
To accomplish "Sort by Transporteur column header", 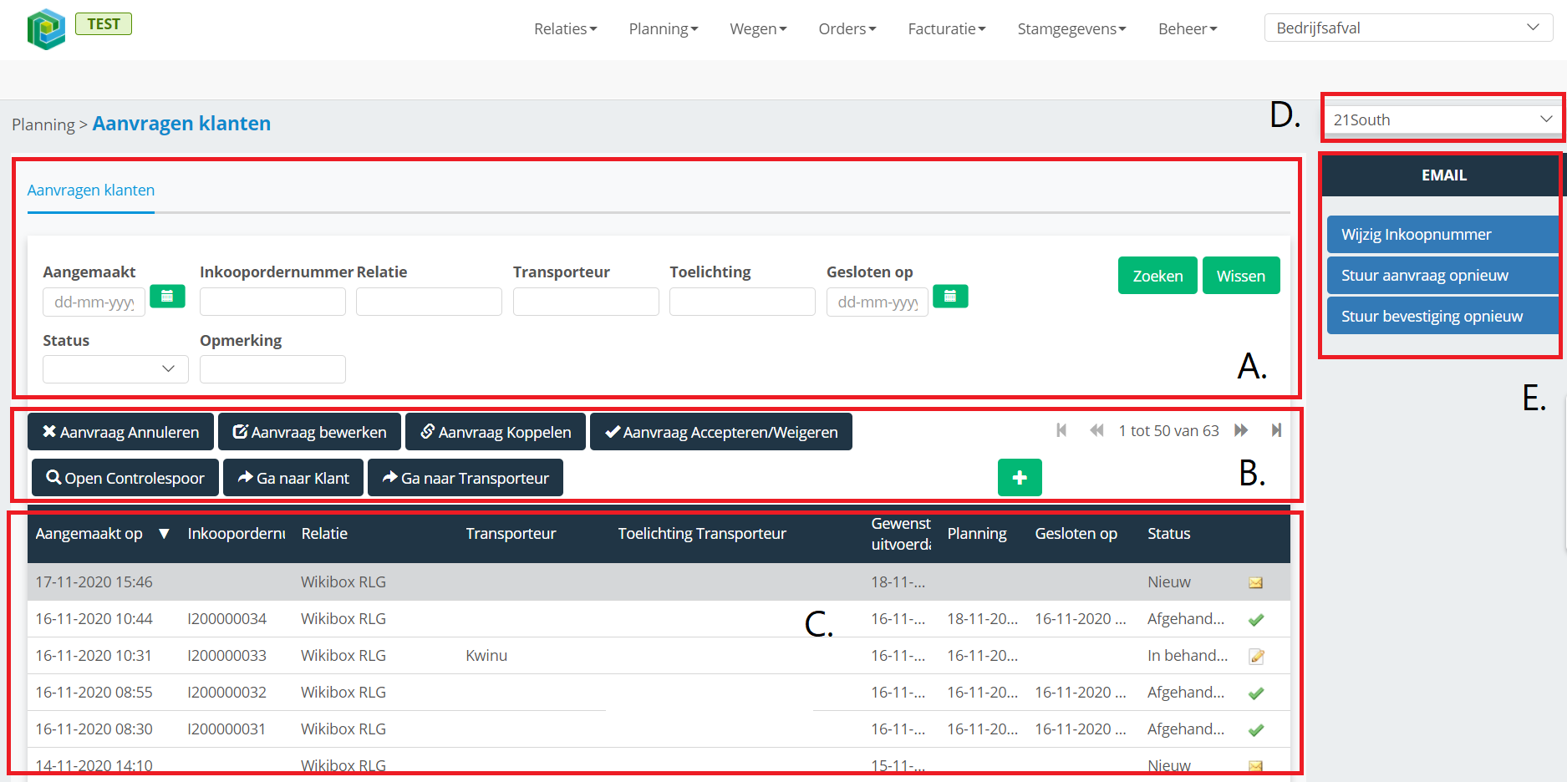I will tap(511, 534).
